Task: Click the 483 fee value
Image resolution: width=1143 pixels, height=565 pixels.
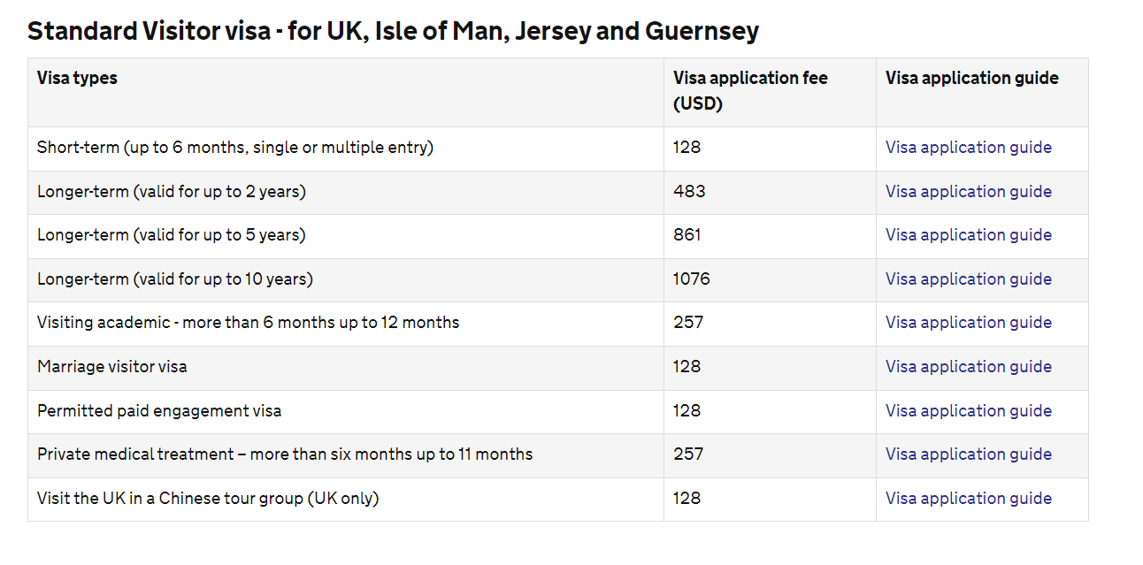Action: click(688, 192)
